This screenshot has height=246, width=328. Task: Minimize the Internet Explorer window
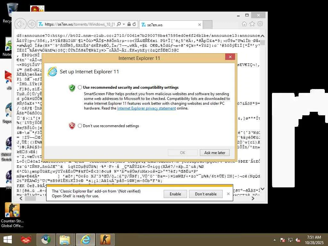[x=238, y=15]
